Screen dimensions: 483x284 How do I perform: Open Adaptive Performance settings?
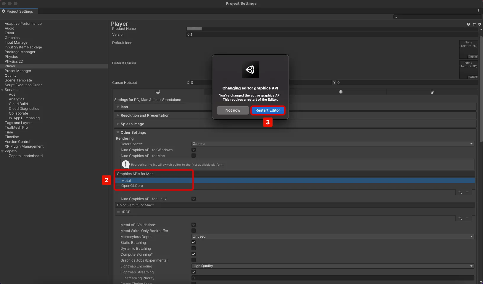coord(23,24)
